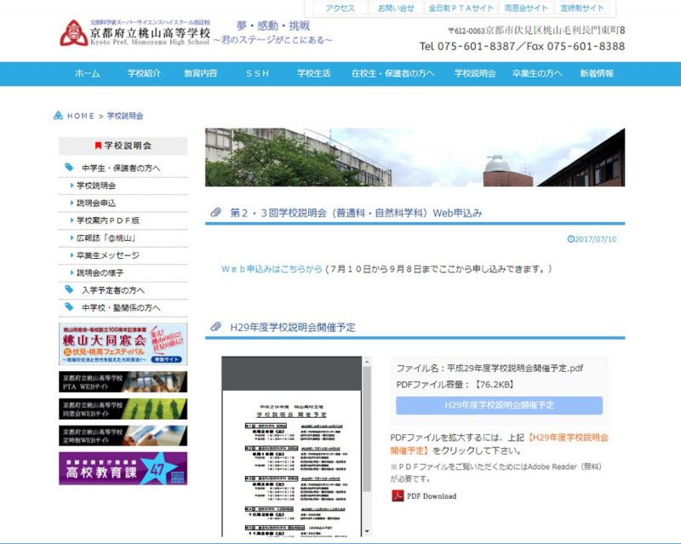Click tag icon beside 中学校・塾関係の方へ
The width and height of the screenshot is (681, 544).
[x=70, y=307]
